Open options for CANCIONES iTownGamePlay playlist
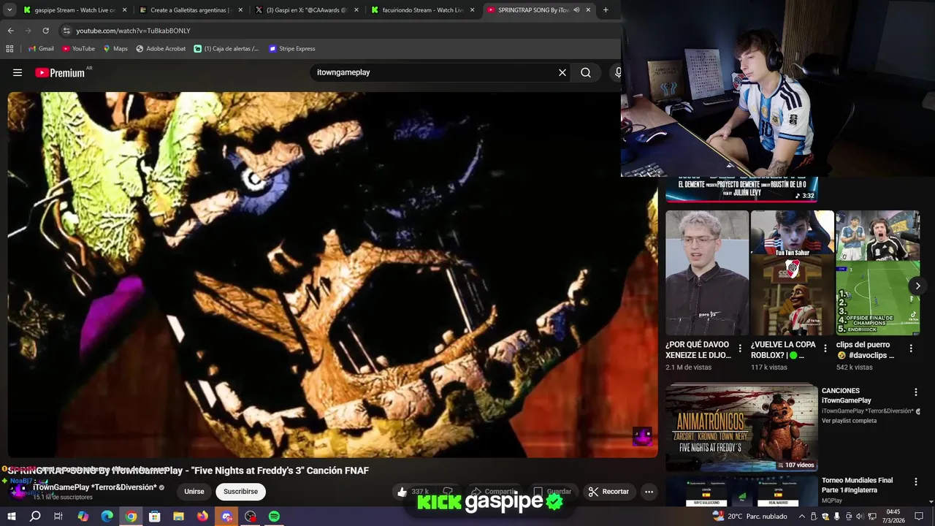Image resolution: width=935 pixels, height=526 pixels. pyautogui.click(x=915, y=392)
